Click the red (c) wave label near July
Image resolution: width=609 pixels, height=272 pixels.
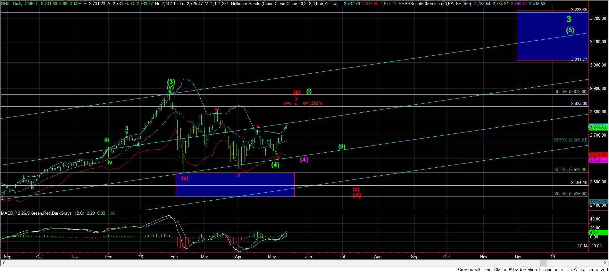[x=356, y=189]
